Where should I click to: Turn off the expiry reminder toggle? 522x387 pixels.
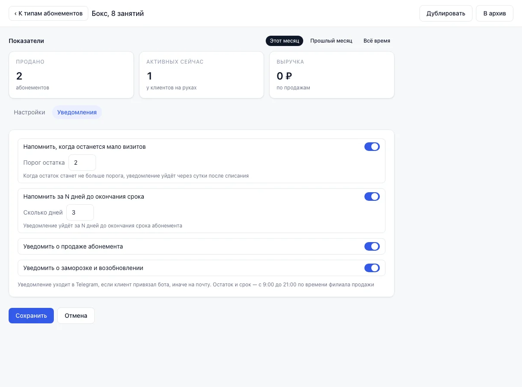pos(372,197)
